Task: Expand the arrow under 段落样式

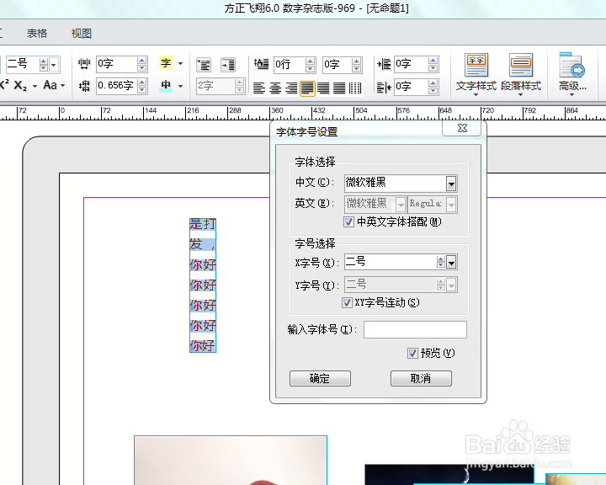Action: (x=521, y=95)
